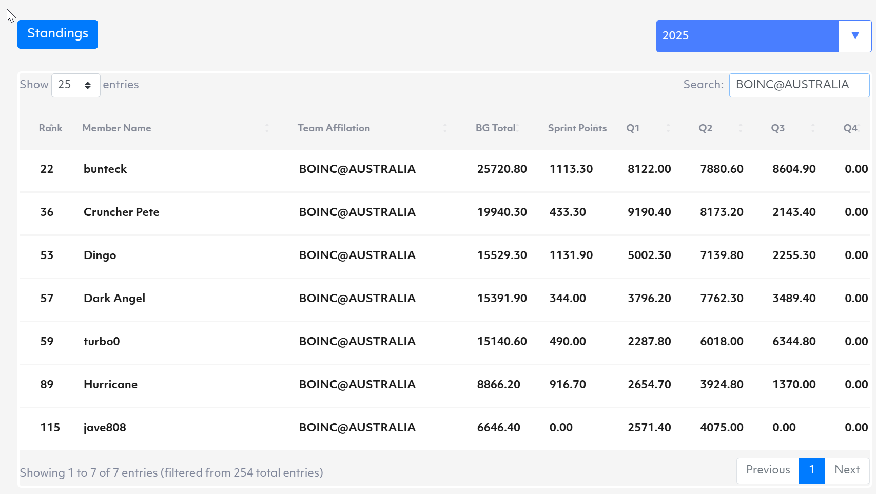Sort table by Rank column
876x494 pixels.
click(51, 128)
